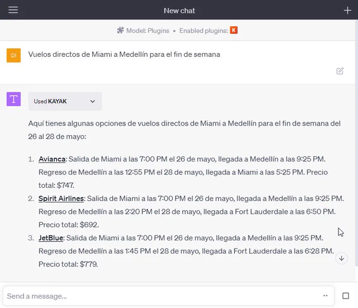Open the hamburger sidebar menu

tap(13, 10)
